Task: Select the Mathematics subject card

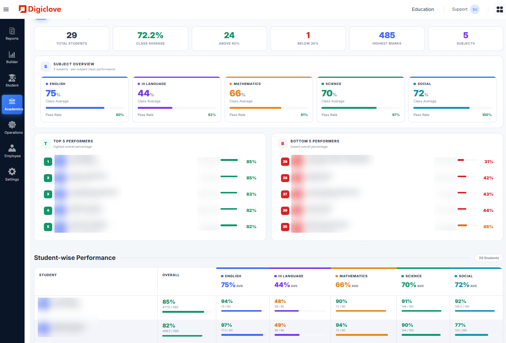Action: [269, 100]
